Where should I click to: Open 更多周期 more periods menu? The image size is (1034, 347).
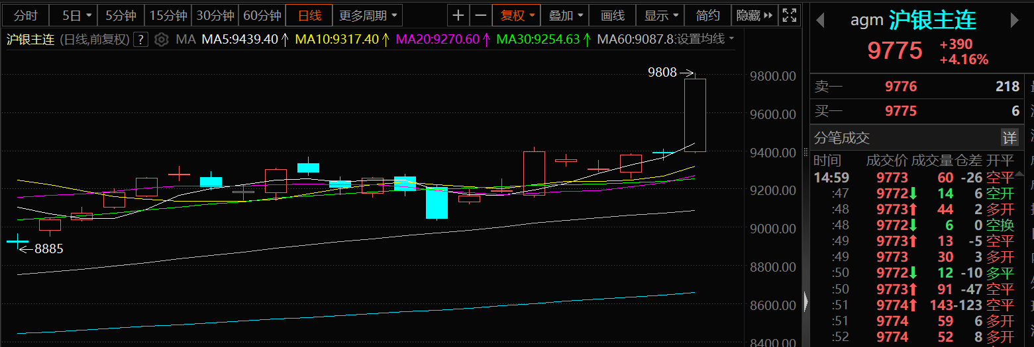tap(367, 15)
